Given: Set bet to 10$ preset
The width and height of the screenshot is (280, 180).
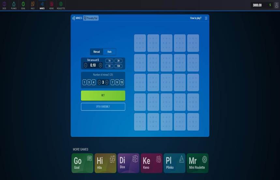Looking at the screenshot, I should click(118, 66).
